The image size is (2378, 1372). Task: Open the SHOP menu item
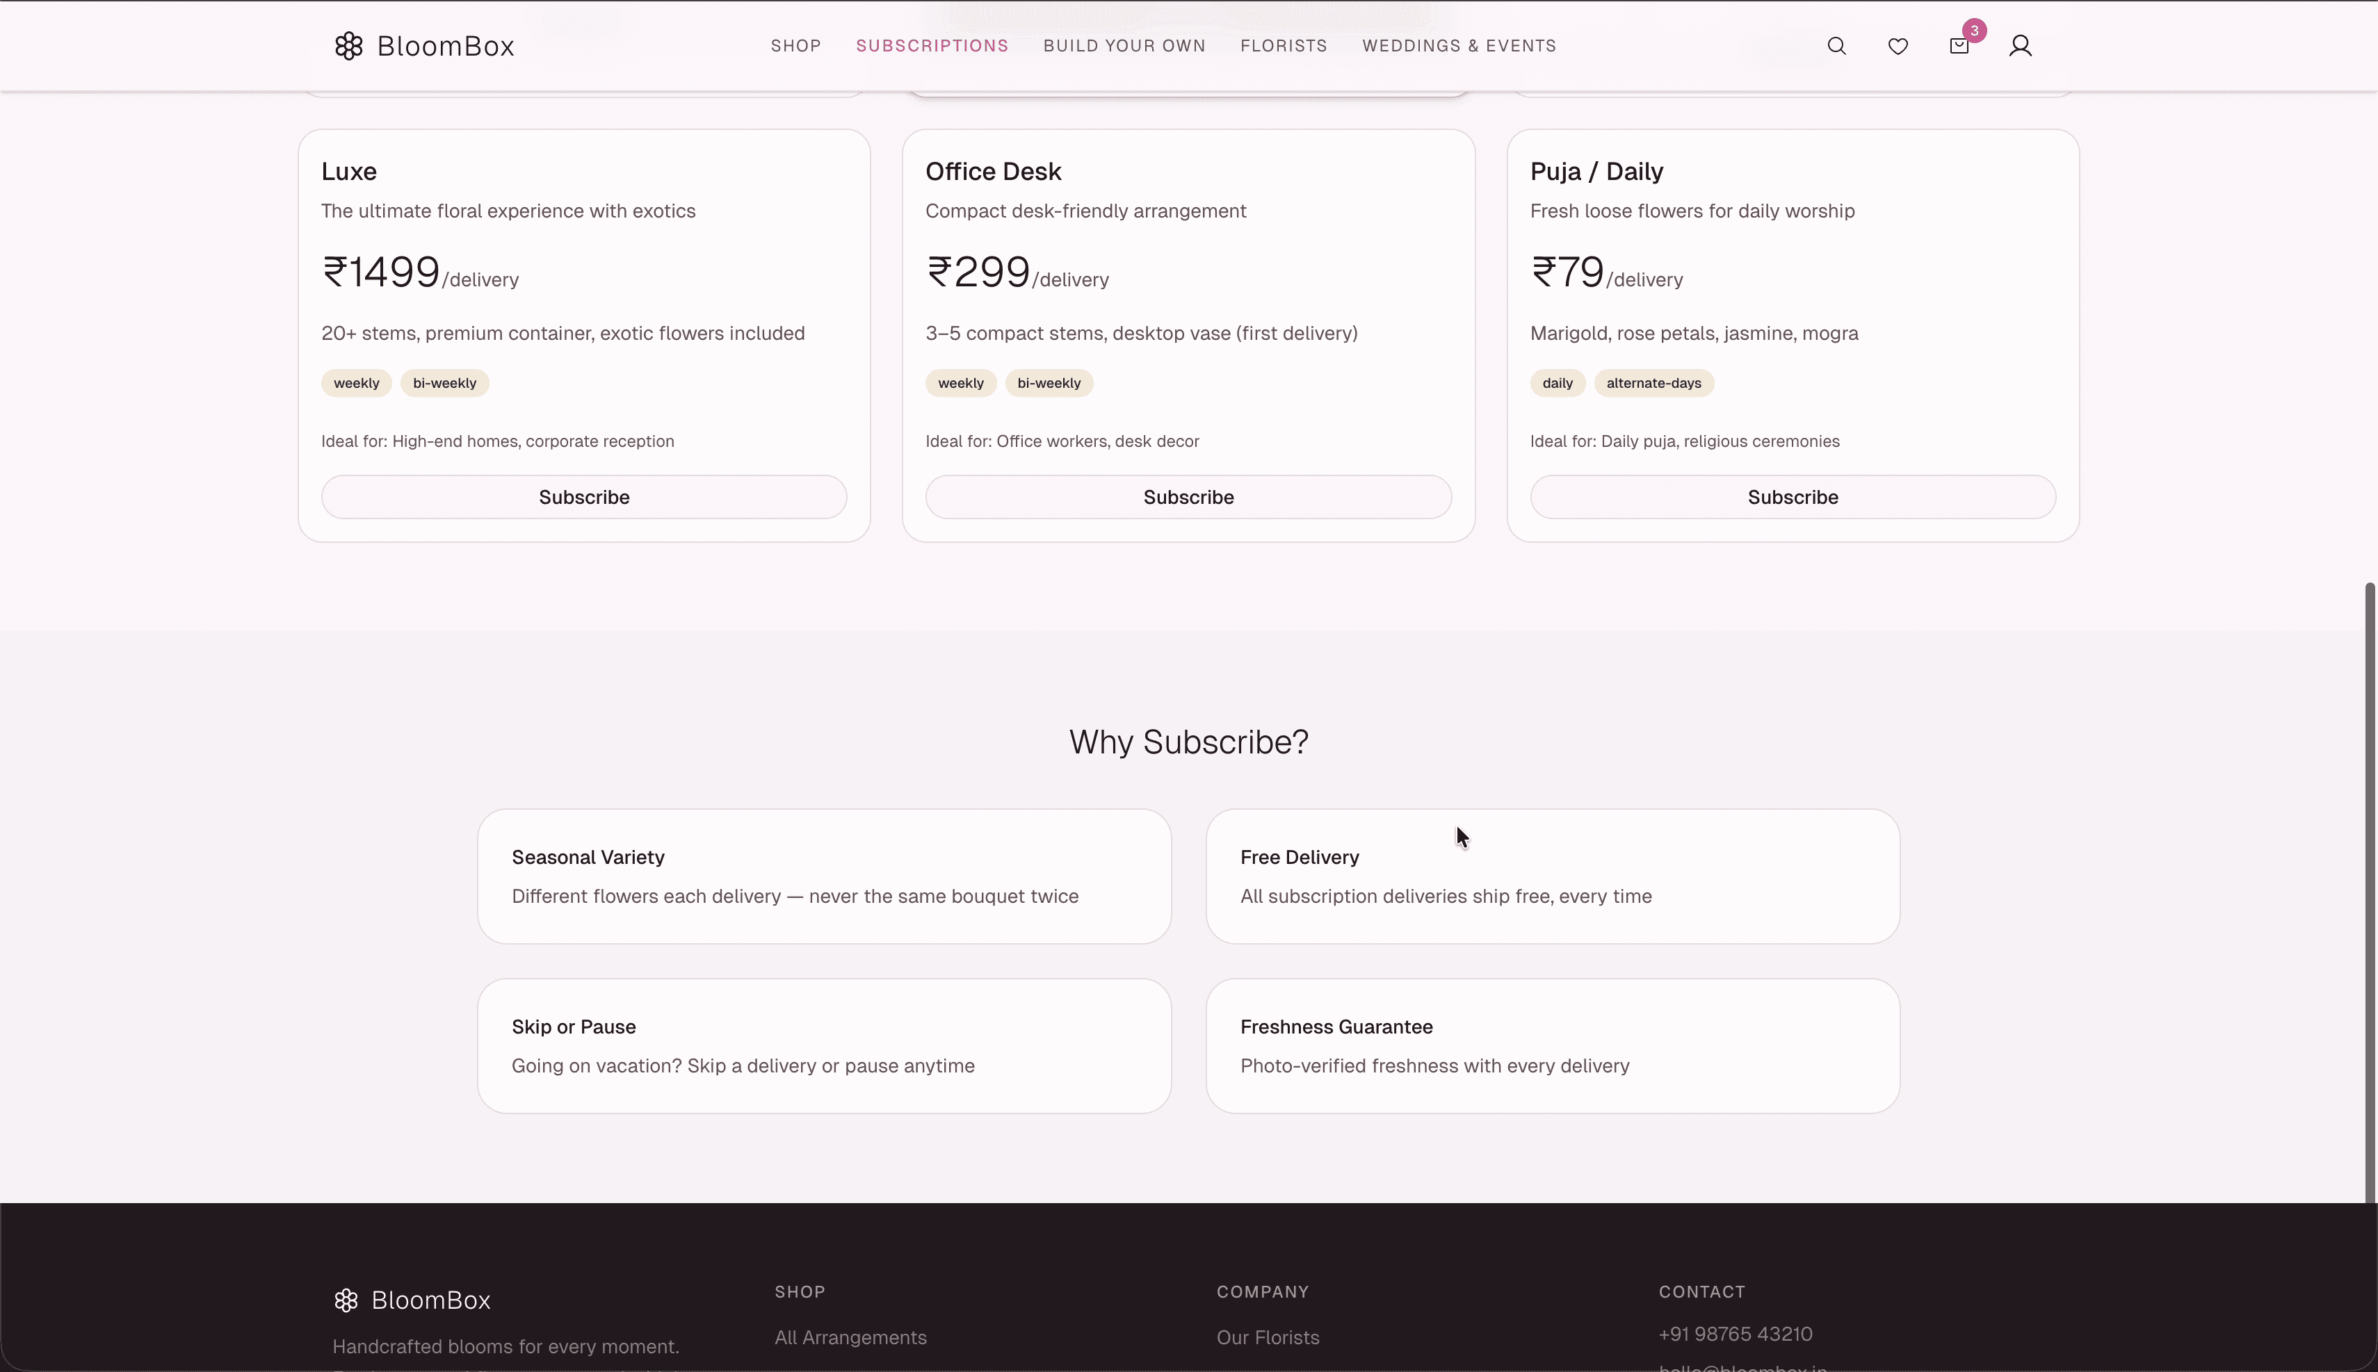[x=795, y=45]
